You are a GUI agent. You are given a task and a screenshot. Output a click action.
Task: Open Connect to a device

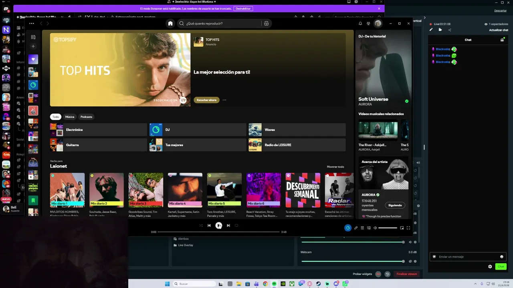click(369, 228)
